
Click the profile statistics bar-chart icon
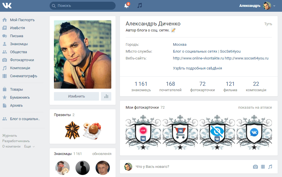tap(106, 96)
